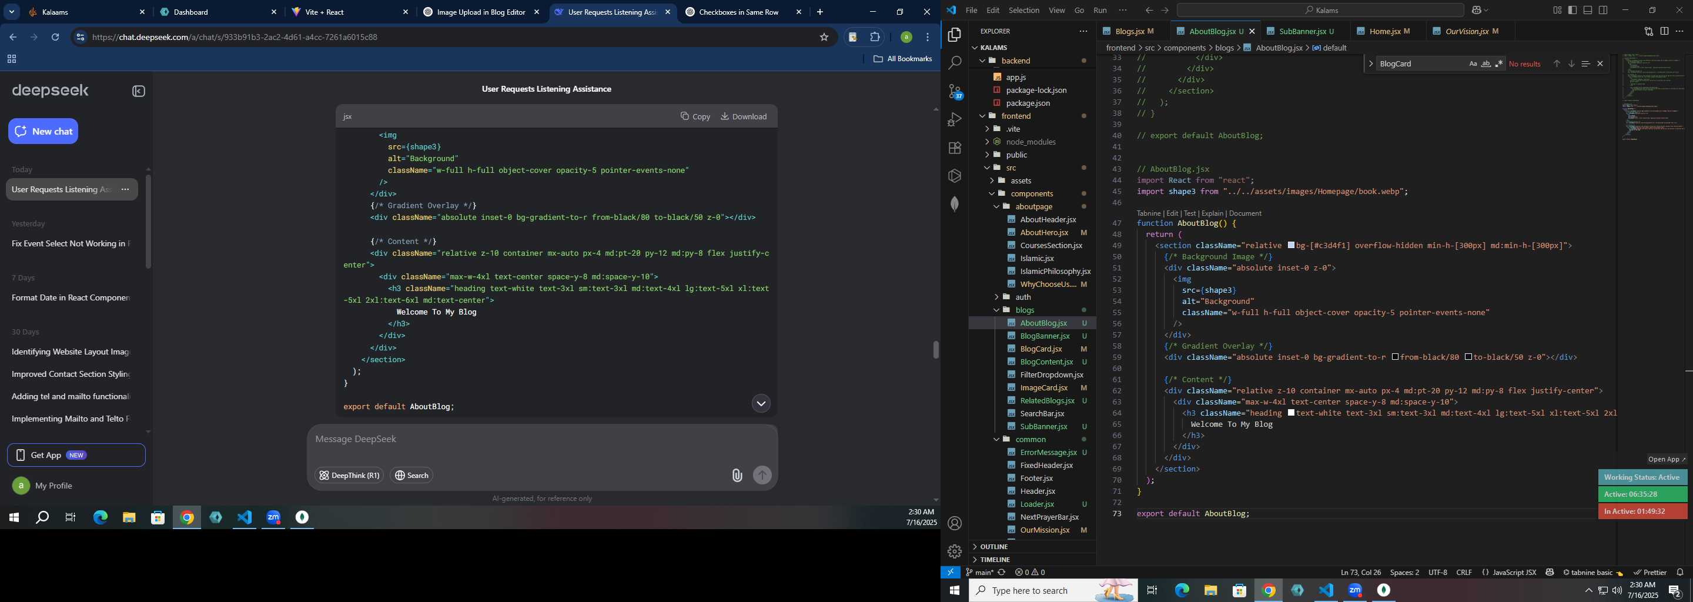Open Customize Layout in VS Code title bar

click(x=1557, y=10)
